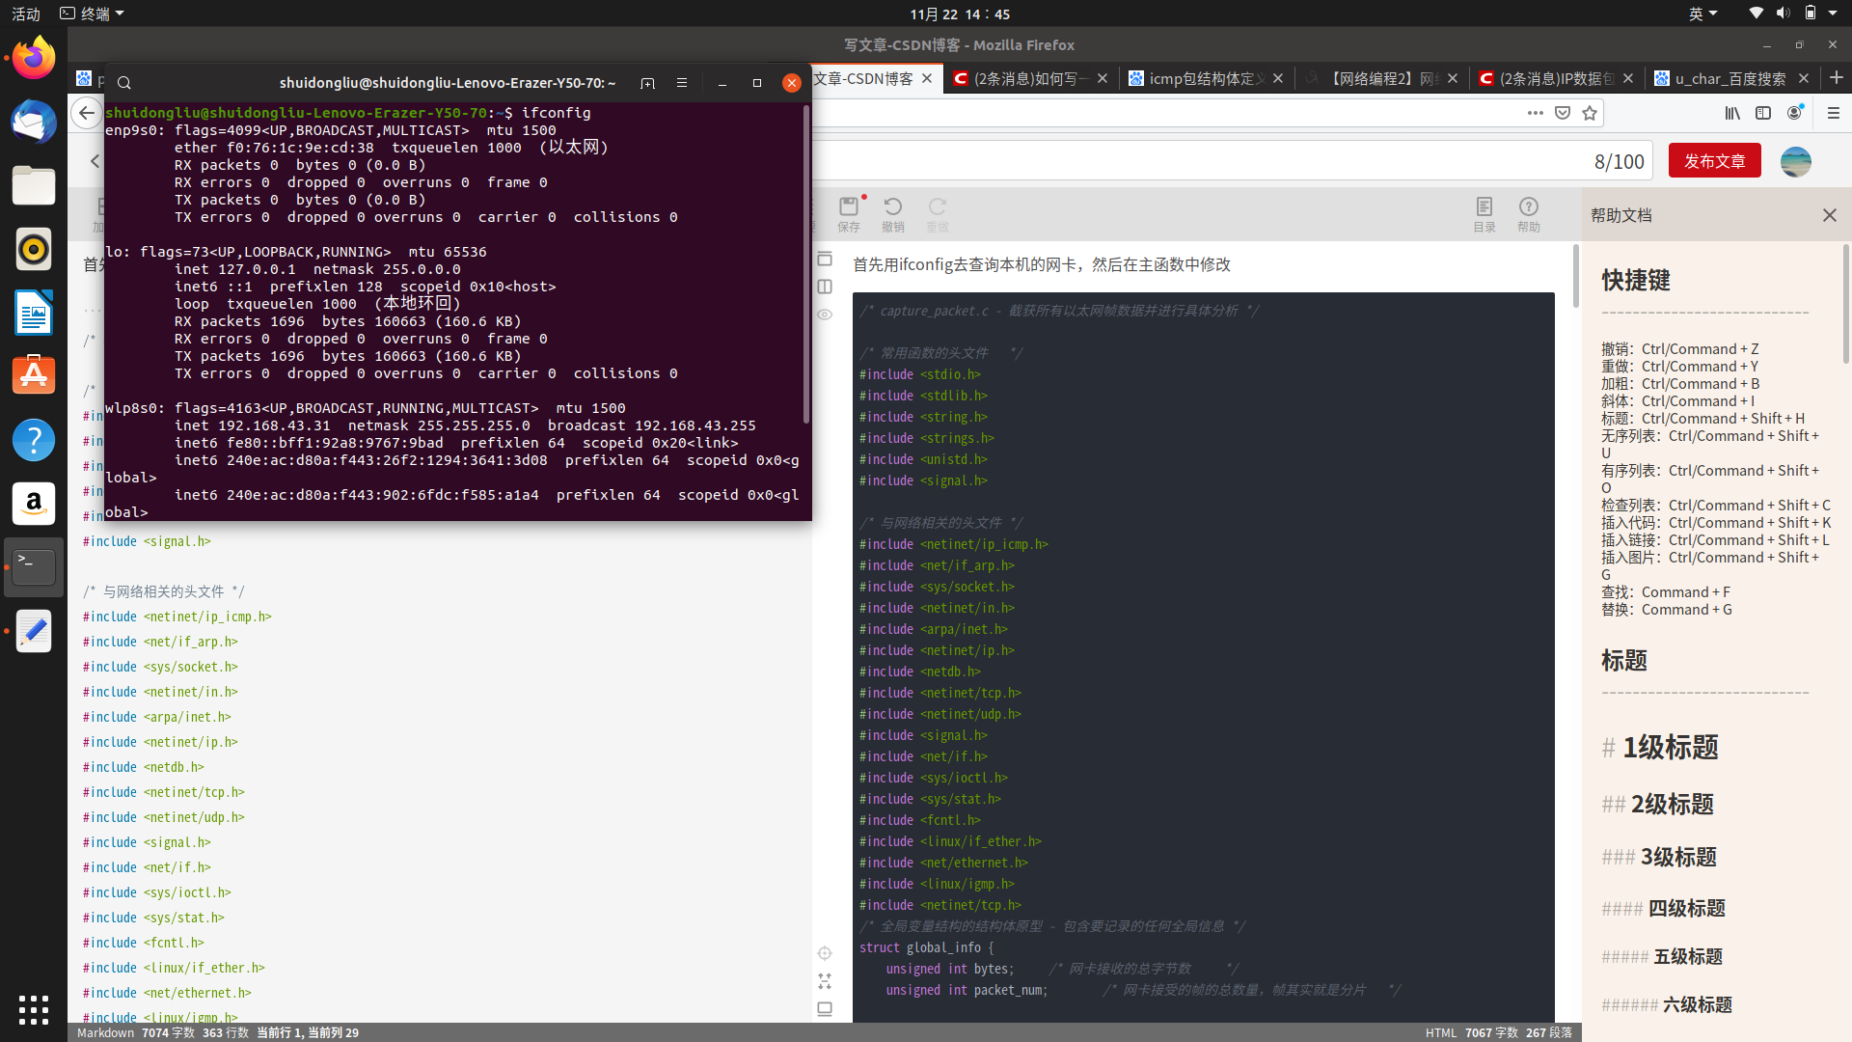Click the terminal search icon
Viewport: 1852px width, 1042px height.
[x=124, y=83]
